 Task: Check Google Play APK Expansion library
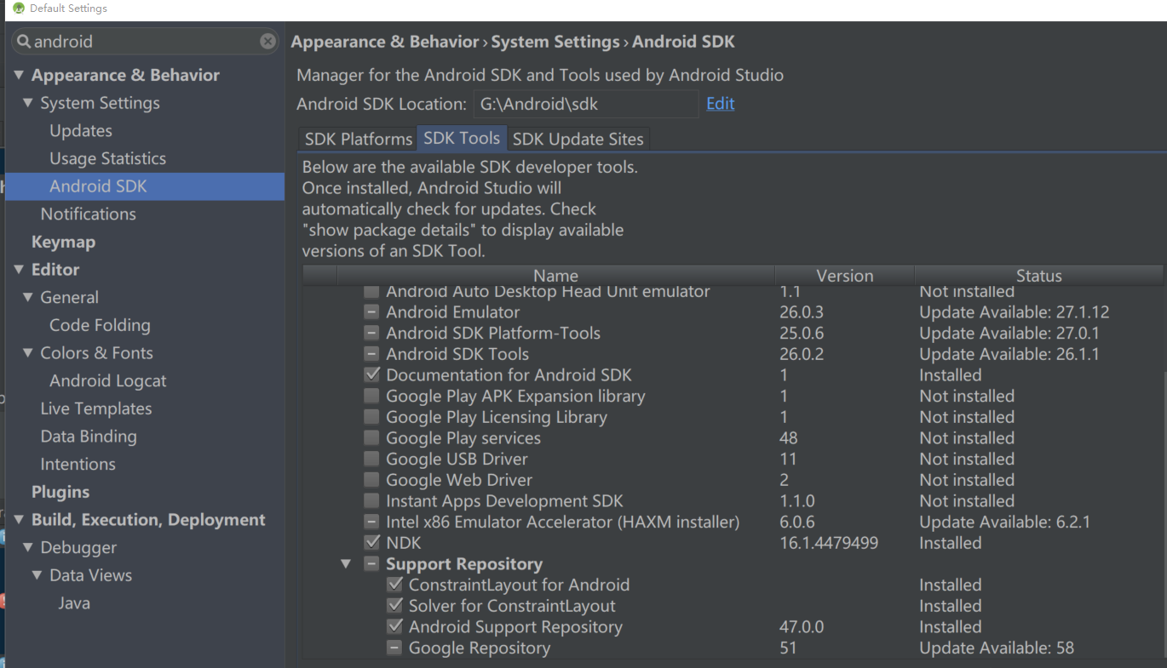coord(371,396)
